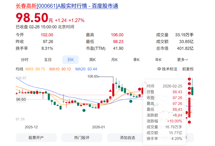Click the tooltip 成交额 value 15.77亿

point(176,133)
